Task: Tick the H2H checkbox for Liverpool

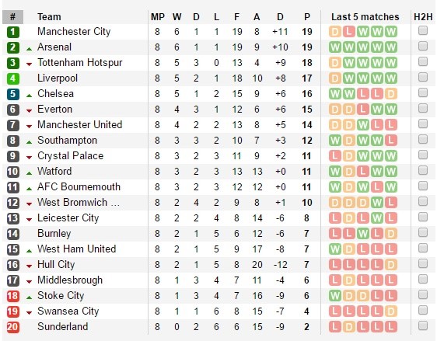Action: click(423, 77)
